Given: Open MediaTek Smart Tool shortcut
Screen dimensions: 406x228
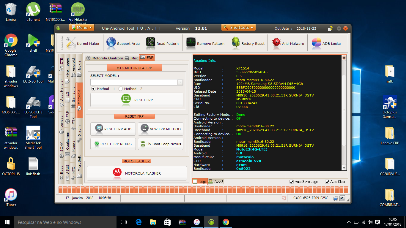Looking at the screenshot, I should pyautogui.click(x=33, y=138).
